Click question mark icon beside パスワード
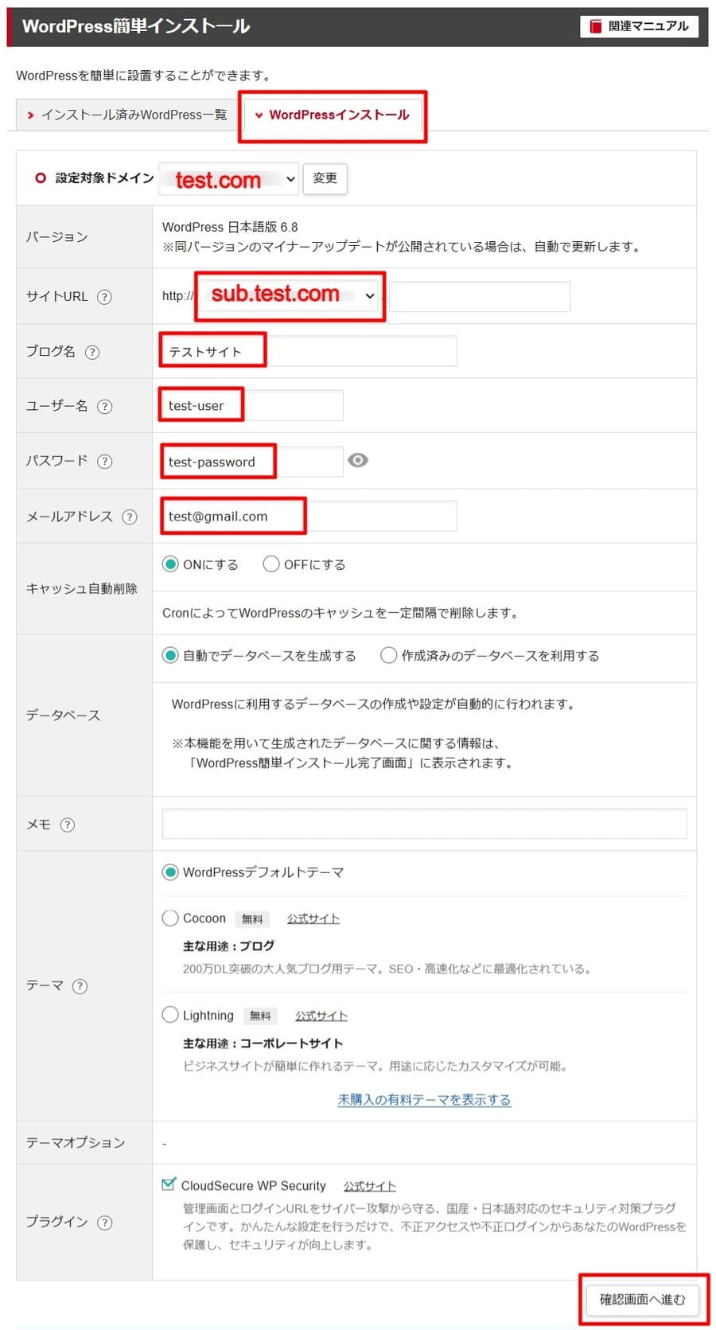Viewport: 716px width, 1330px height. point(104,462)
